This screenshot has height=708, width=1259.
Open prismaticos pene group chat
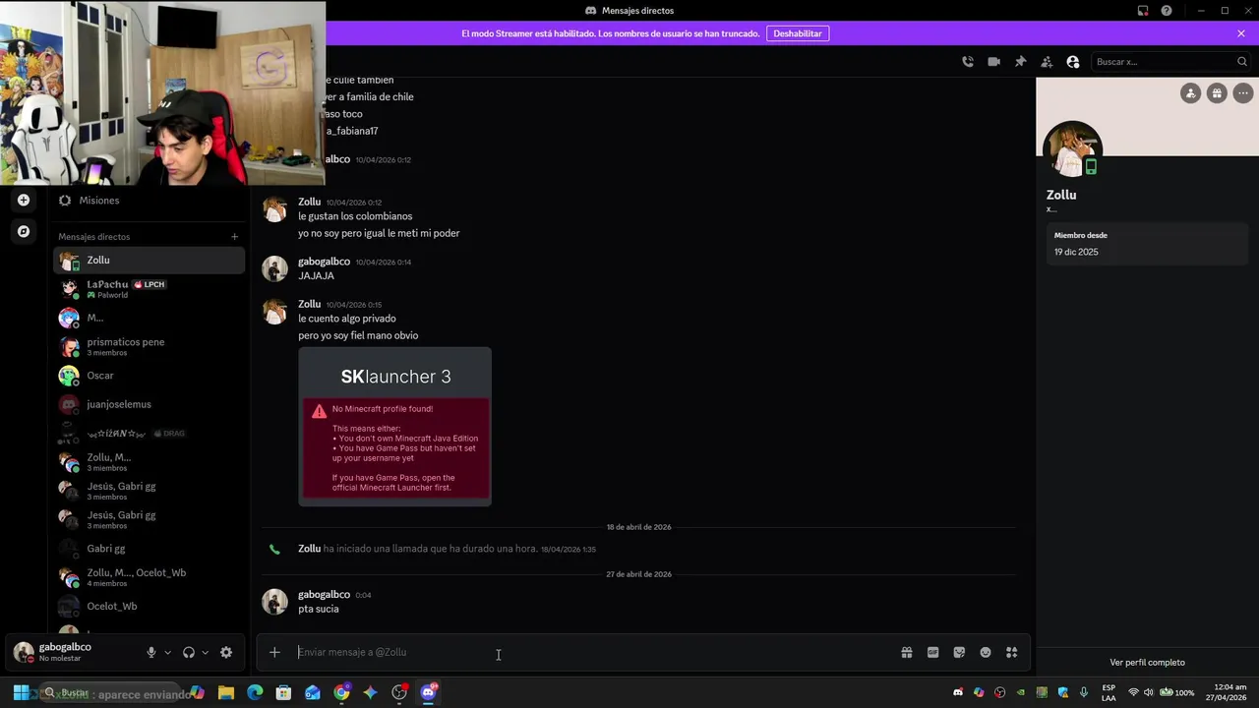pos(149,346)
